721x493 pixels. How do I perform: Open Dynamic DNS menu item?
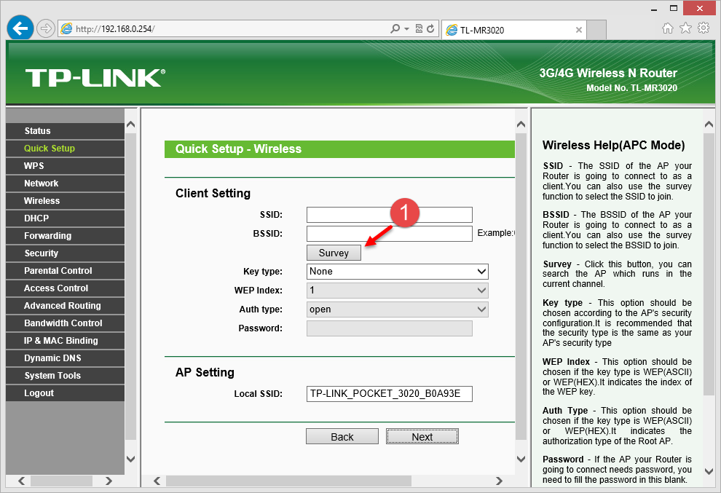tap(65, 358)
